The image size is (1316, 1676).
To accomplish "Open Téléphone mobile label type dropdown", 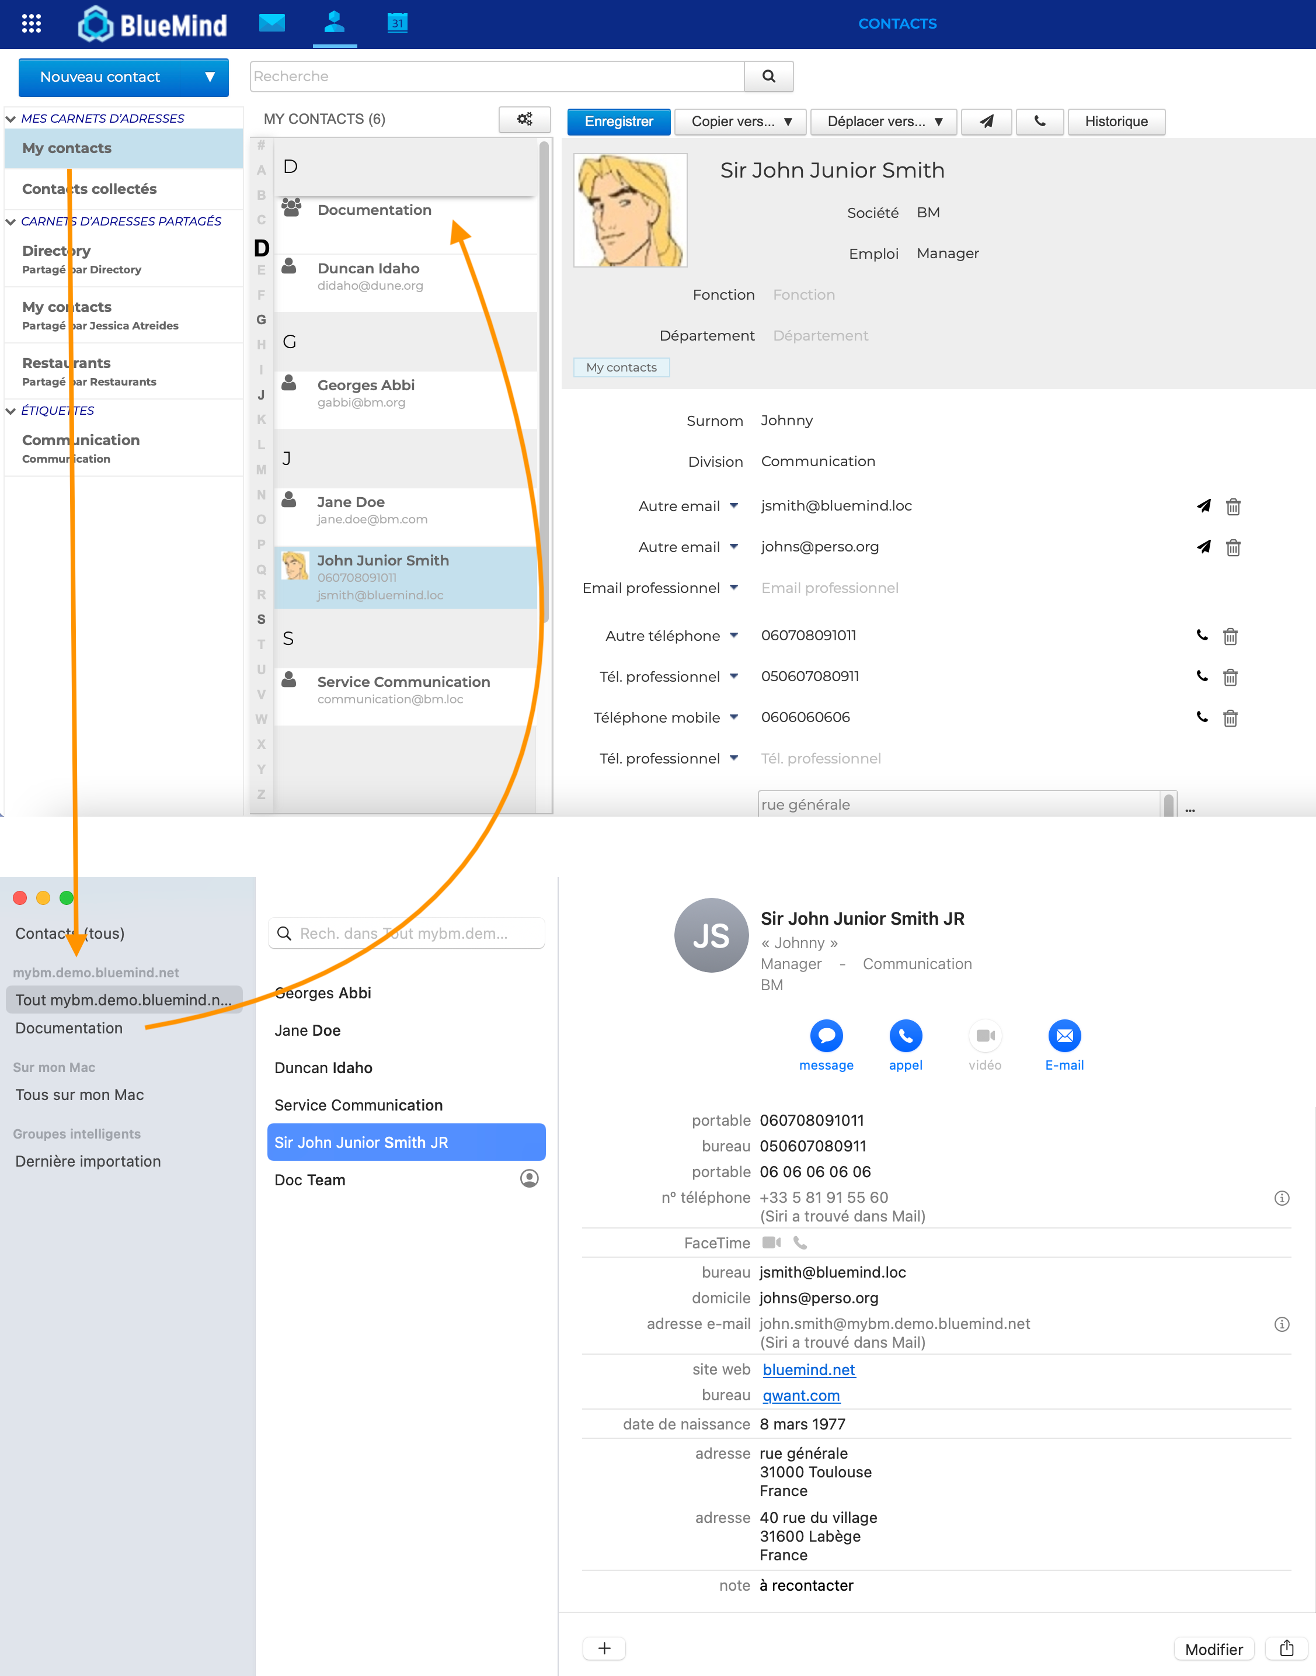I will click(x=733, y=717).
